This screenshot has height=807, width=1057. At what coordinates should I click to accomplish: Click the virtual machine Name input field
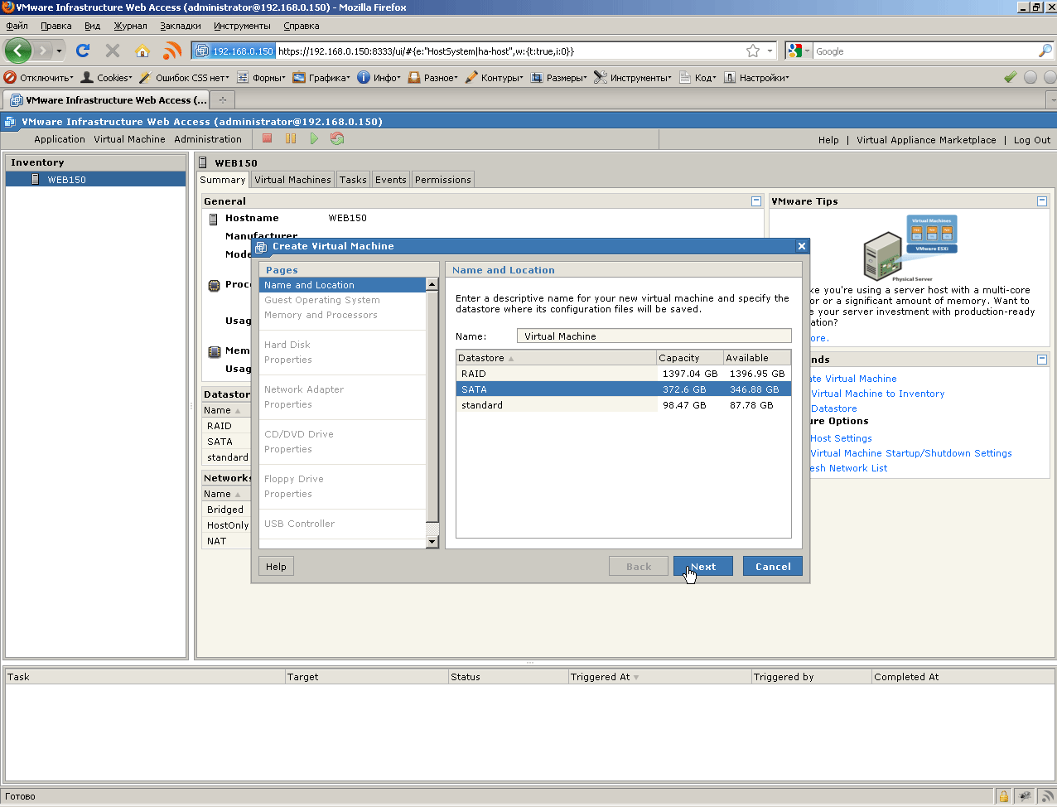pyautogui.click(x=654, y=336)
